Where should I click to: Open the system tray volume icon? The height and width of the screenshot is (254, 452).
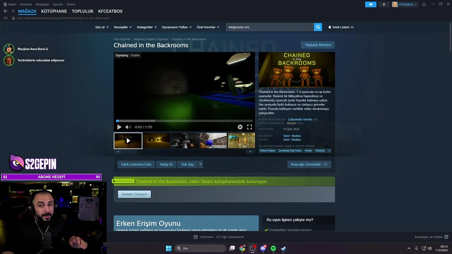429,248
